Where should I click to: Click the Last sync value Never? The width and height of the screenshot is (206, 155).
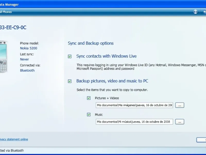coord(24,59)
